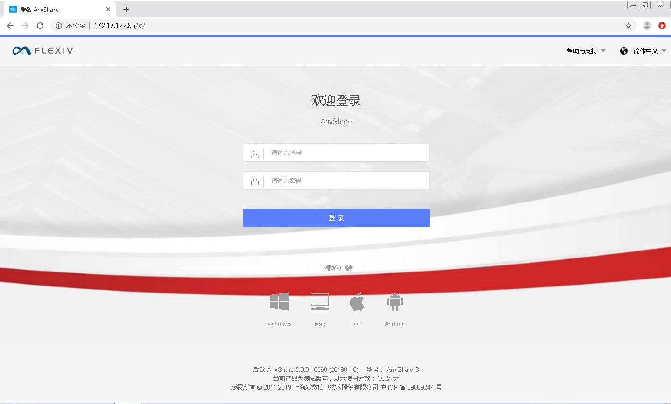This screenshot has width=671, height=404.
Task: View the insecure site info icon
Action: click(59, 26)
